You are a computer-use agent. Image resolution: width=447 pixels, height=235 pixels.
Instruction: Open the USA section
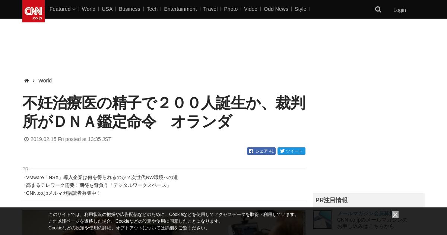(x=107, y=9)
